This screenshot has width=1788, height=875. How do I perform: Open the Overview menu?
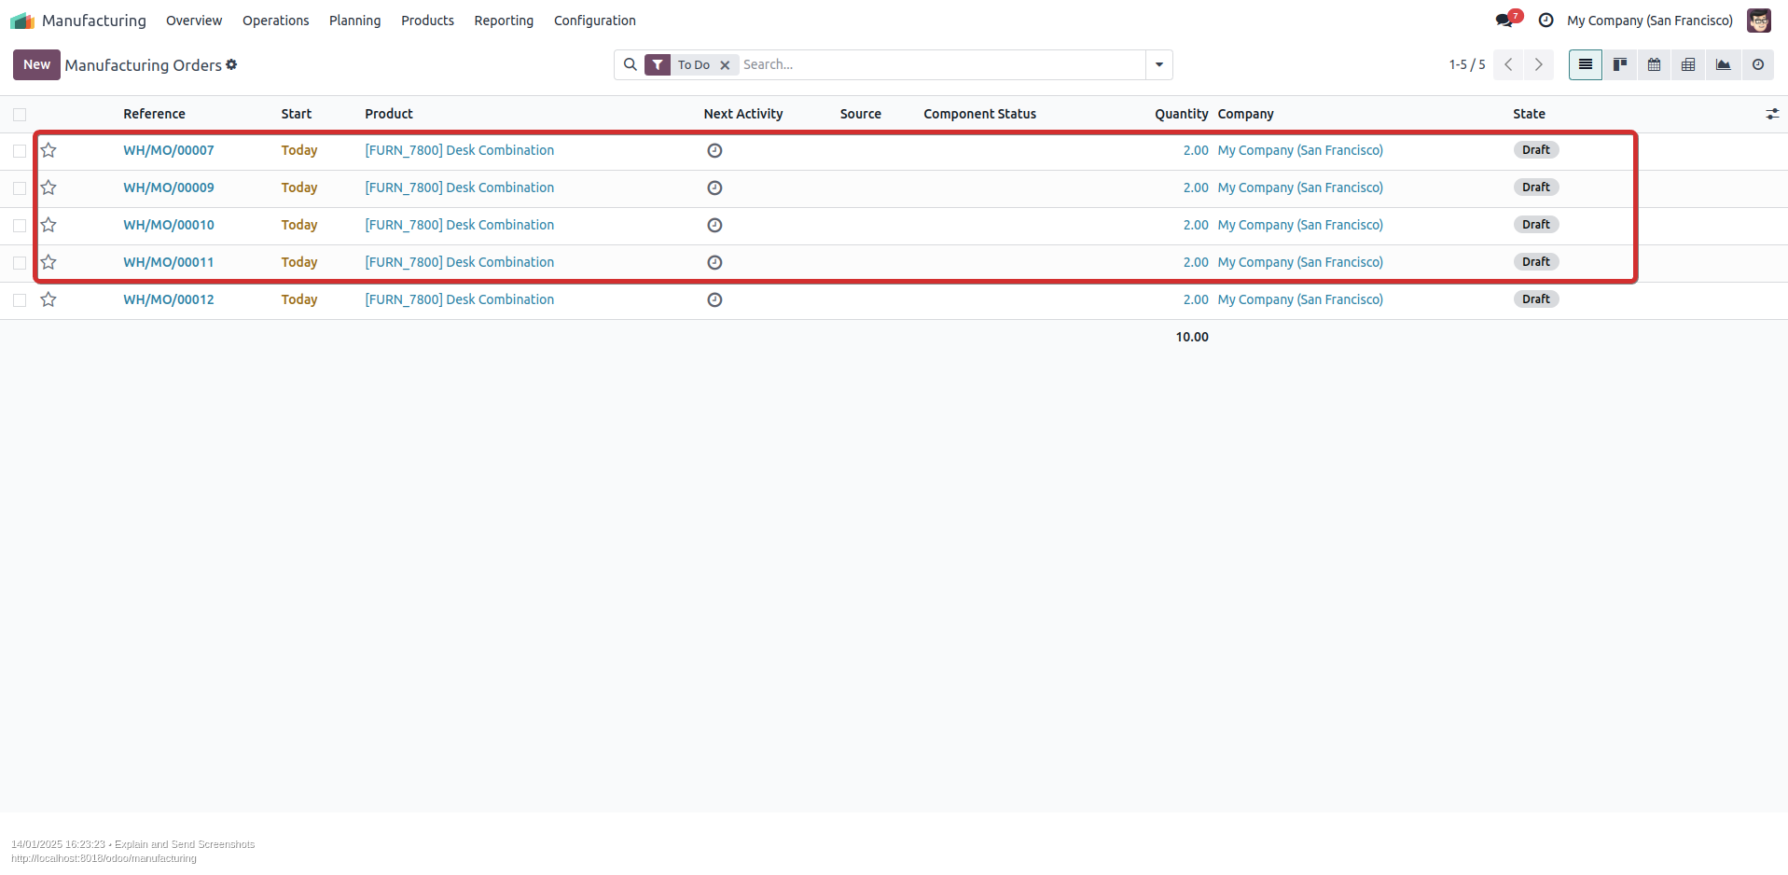click(x=194, y=21)
